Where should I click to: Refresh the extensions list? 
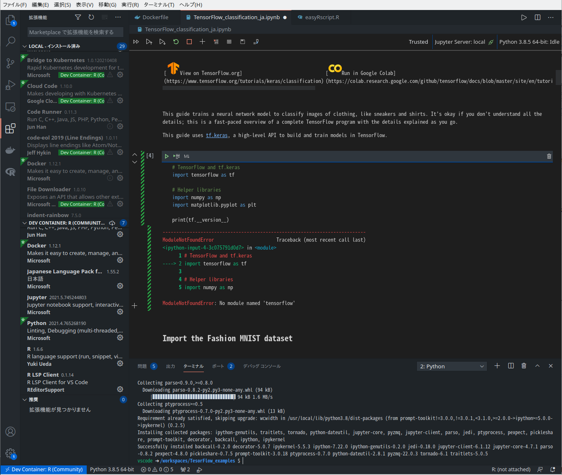coord(91,17)
